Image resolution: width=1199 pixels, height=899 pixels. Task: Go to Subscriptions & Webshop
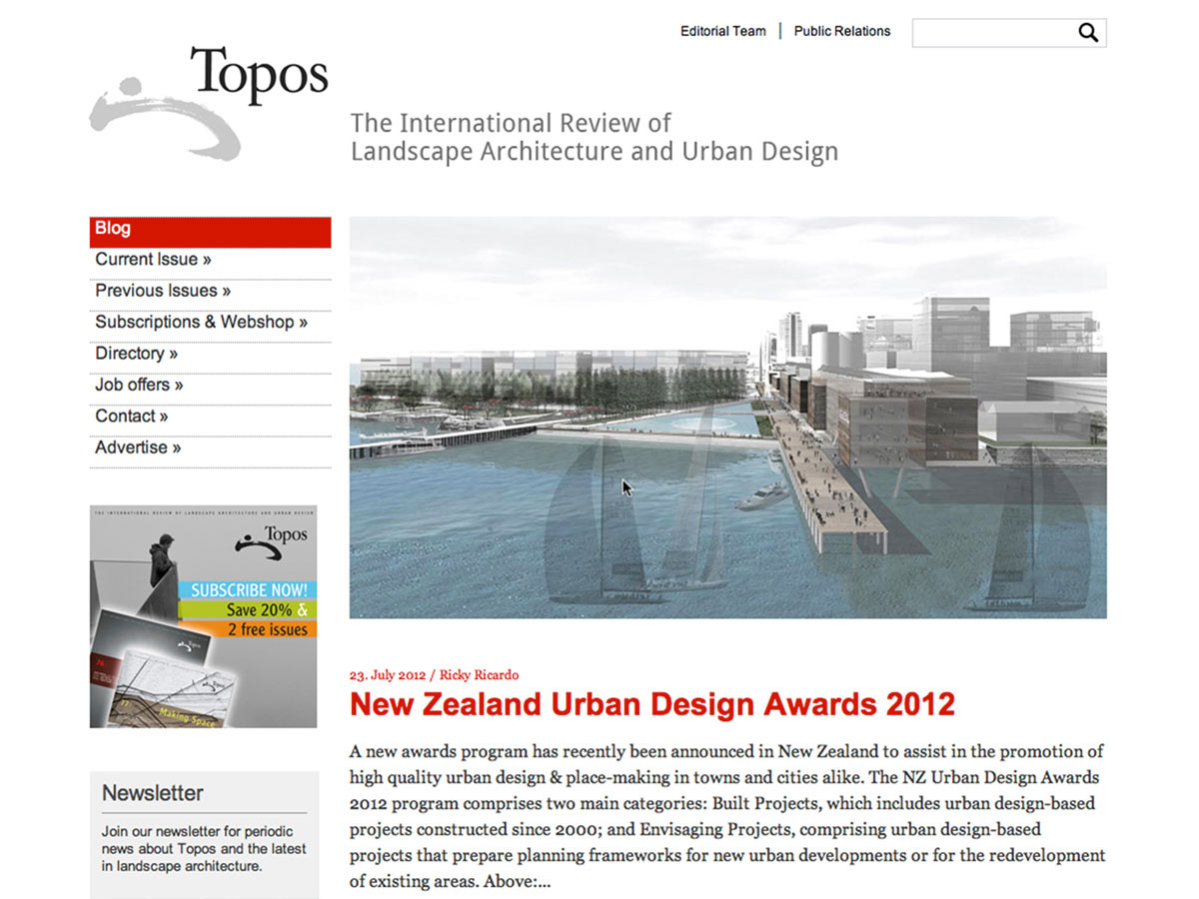210,327
